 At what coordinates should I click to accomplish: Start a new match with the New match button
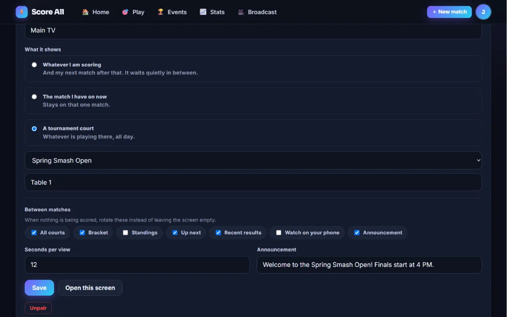[449, 12]
